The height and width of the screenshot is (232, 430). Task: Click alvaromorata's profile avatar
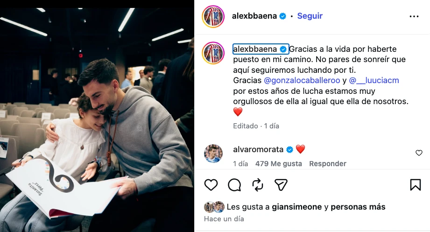click(213, 153)
